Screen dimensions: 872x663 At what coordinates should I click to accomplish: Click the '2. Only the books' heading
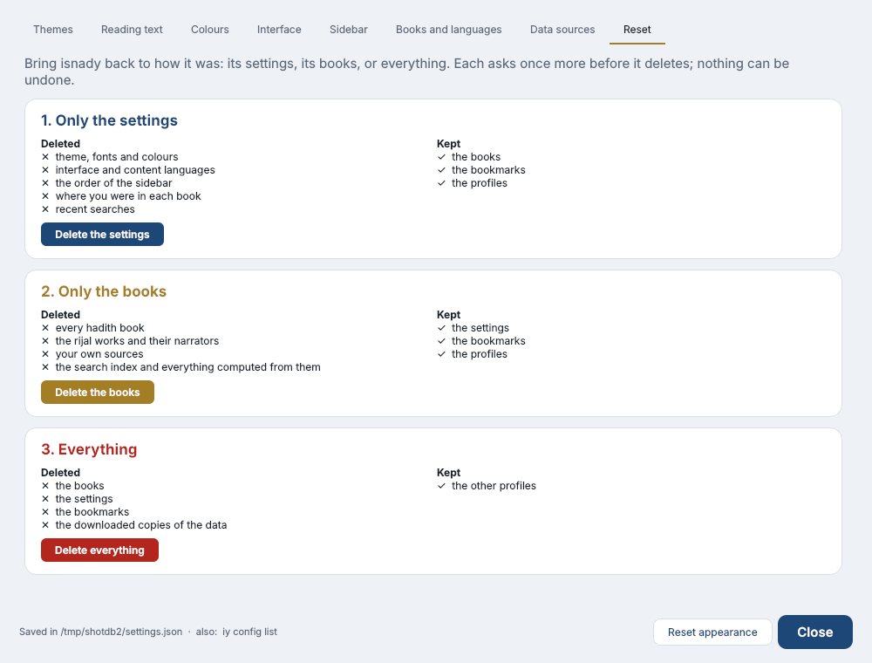[104, 291]
